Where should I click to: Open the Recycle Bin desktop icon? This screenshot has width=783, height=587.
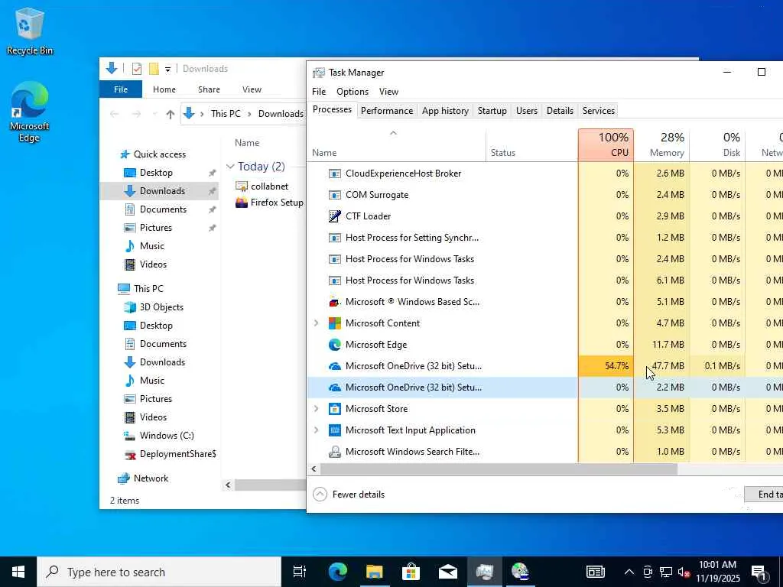pyautogui.click(x=29, y=31)
